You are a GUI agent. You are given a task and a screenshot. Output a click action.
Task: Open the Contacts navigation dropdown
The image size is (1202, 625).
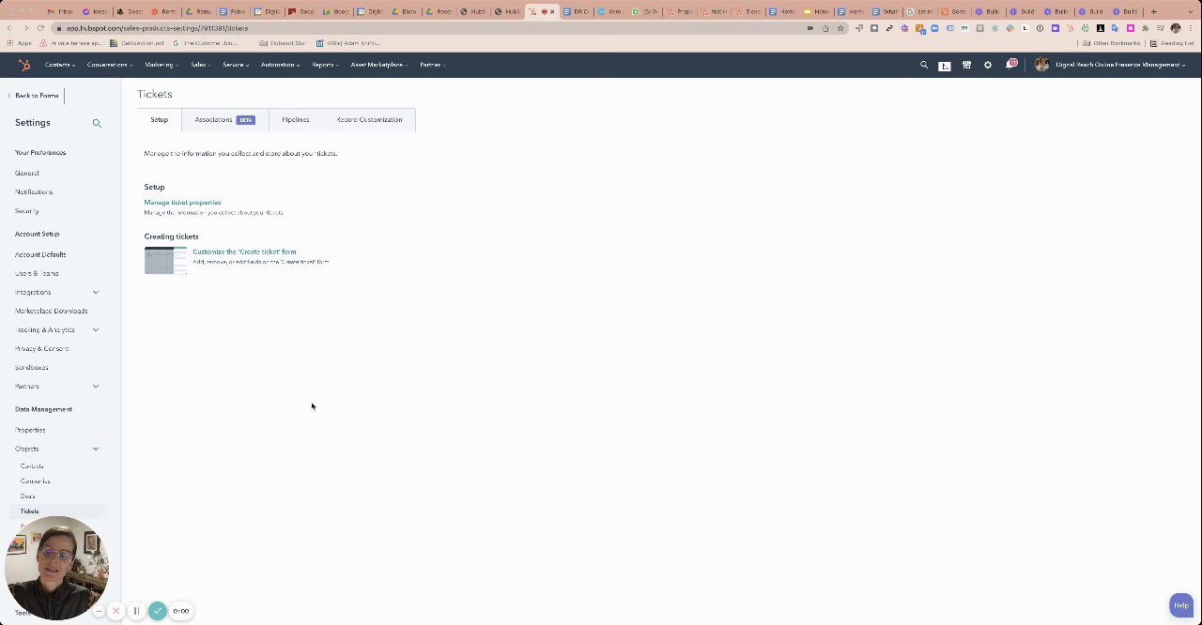coord(60,65)
